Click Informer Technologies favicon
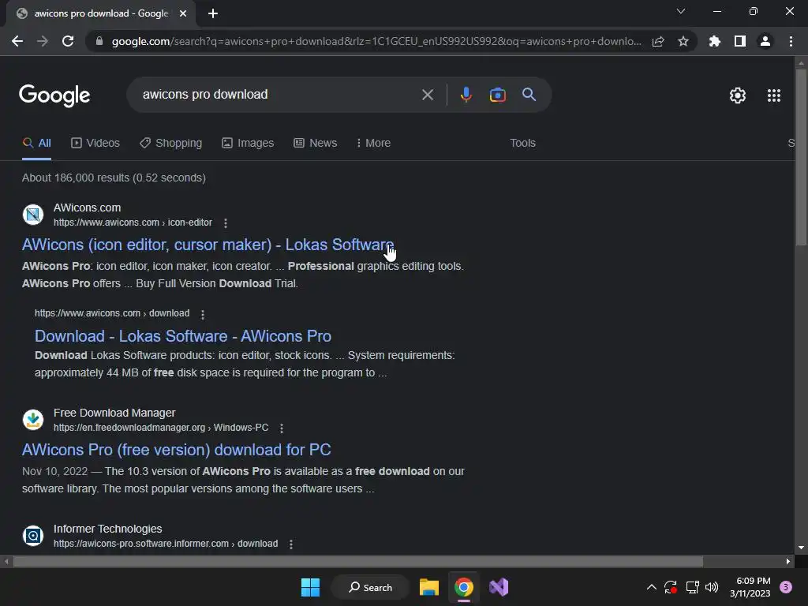The image size is (808, 606). (33, 536)
